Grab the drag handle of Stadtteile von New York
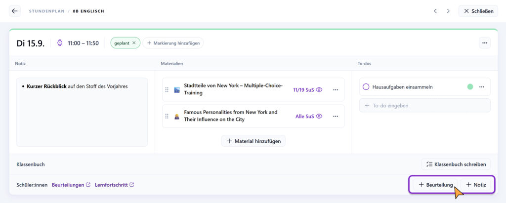 tap(167, 90)
